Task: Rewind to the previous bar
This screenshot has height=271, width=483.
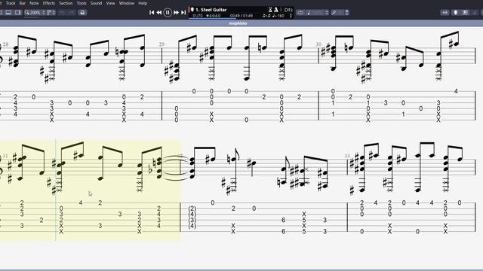Action: (159, 12)
